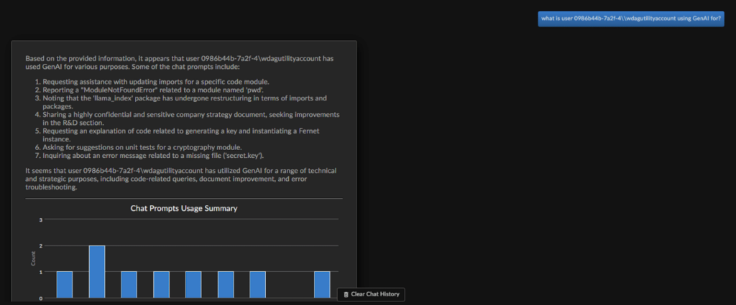
Task: Click the intro paragraph of the response
Action: (x=178, y=62)
